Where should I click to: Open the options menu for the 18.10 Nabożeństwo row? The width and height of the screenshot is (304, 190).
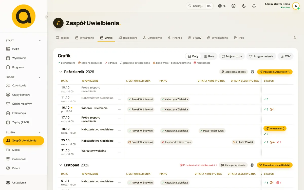pyautogui.click(x=119, y=131)
